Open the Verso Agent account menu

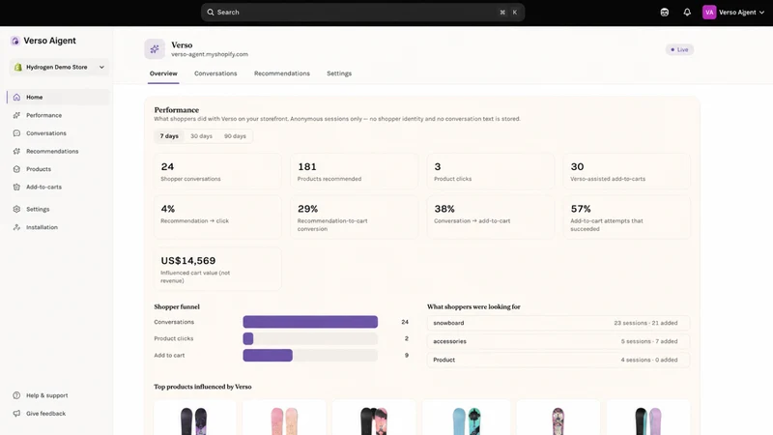pyautogui.click(x=734, y=13)
